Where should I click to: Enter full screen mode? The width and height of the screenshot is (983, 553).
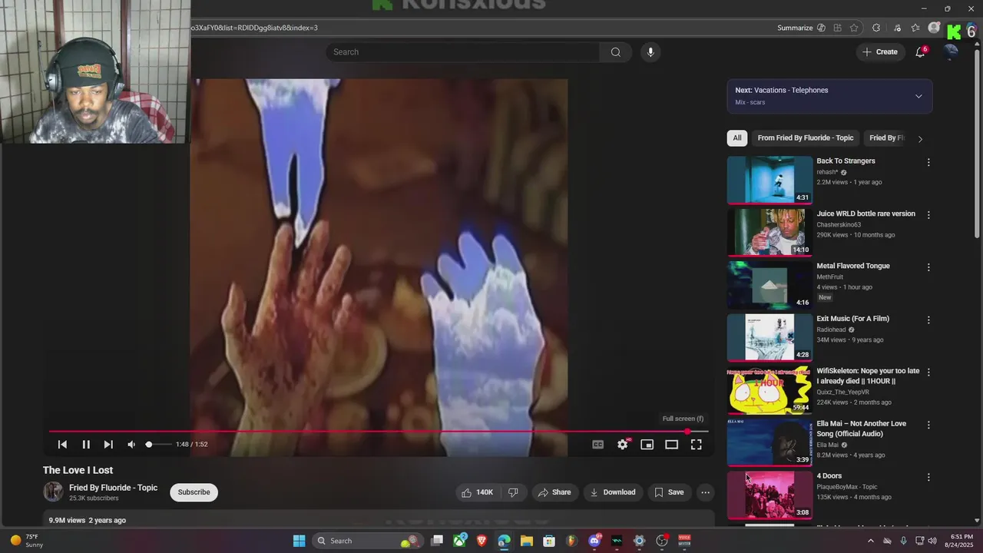tap(697, 444)
